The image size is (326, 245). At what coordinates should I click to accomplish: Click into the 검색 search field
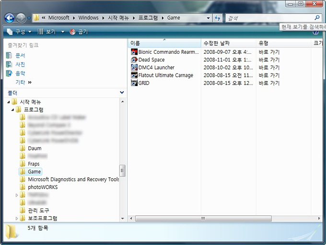pos(270,18)
